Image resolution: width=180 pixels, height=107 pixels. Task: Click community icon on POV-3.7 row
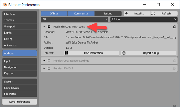click(174, 69)
